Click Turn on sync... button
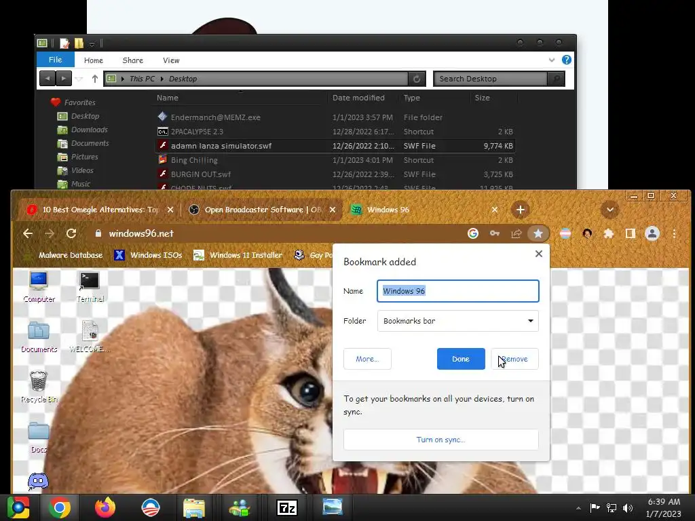The height and width of the screenshot is (521, 695). (440, 440)
